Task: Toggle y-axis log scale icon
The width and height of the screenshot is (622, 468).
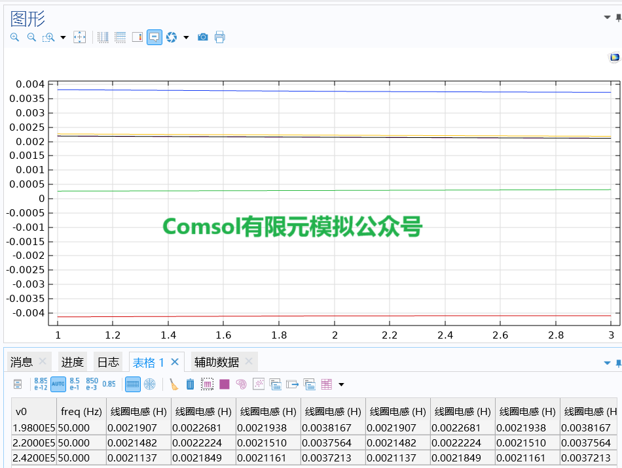Action: point(120,37)
